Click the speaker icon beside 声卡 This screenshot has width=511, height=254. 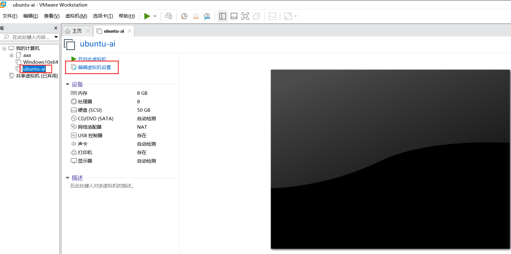pos(74,144)
